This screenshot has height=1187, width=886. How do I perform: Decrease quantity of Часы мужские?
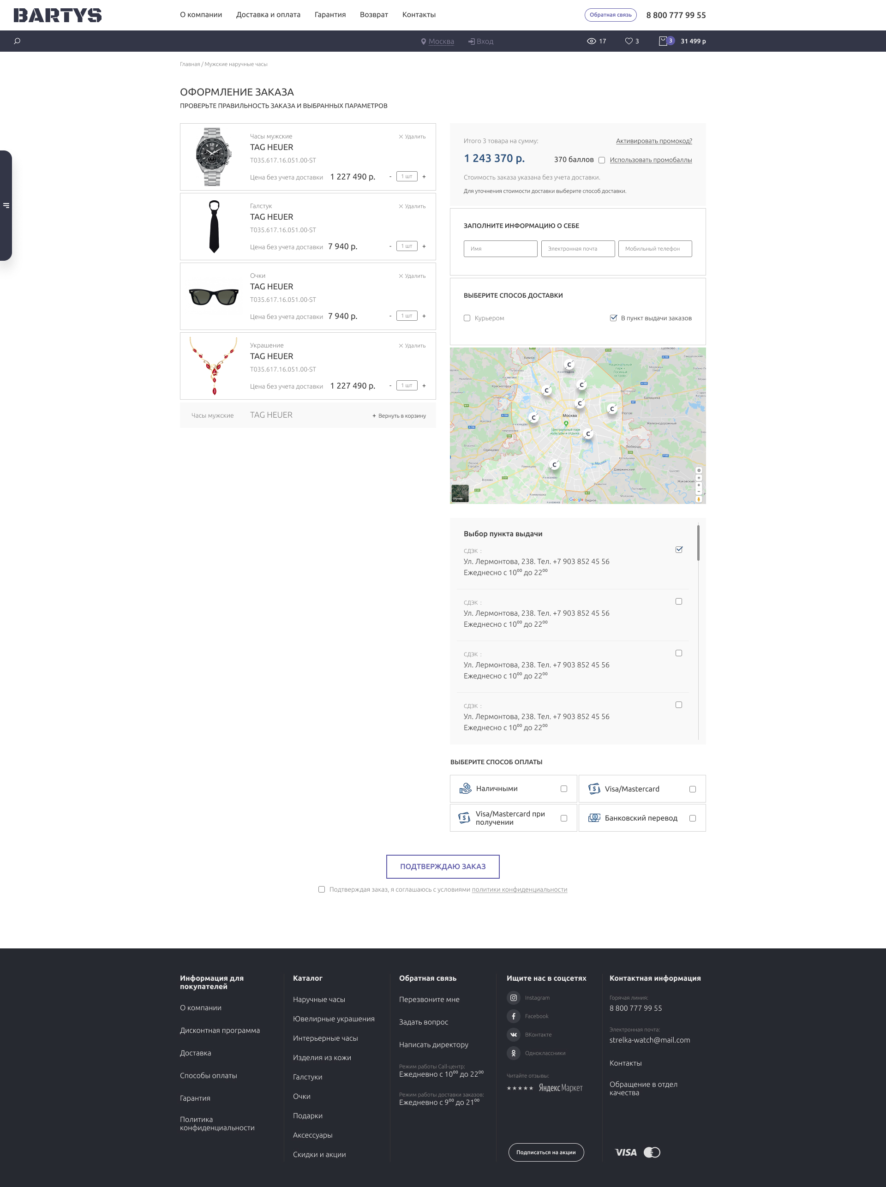click(x=390, y=176)
